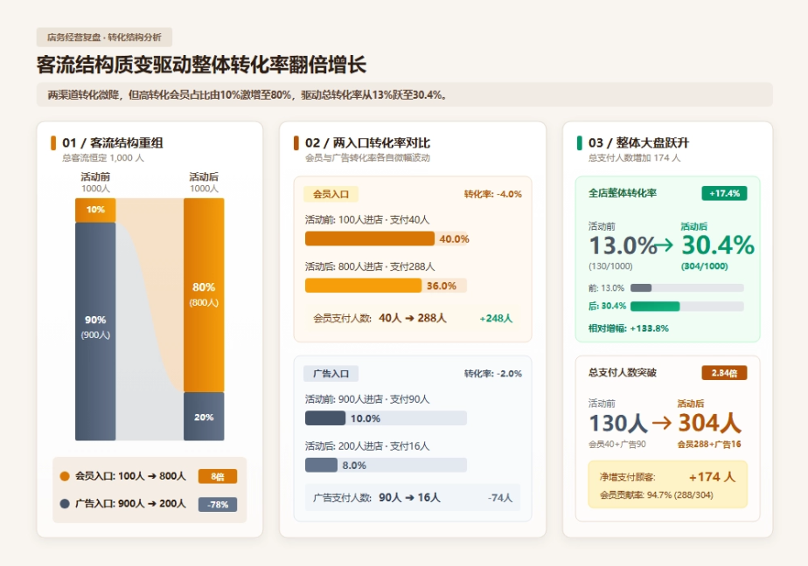Screen dimensions: 808x566
Task: Select the 8倍 orange badge
Action: (218, 476)
